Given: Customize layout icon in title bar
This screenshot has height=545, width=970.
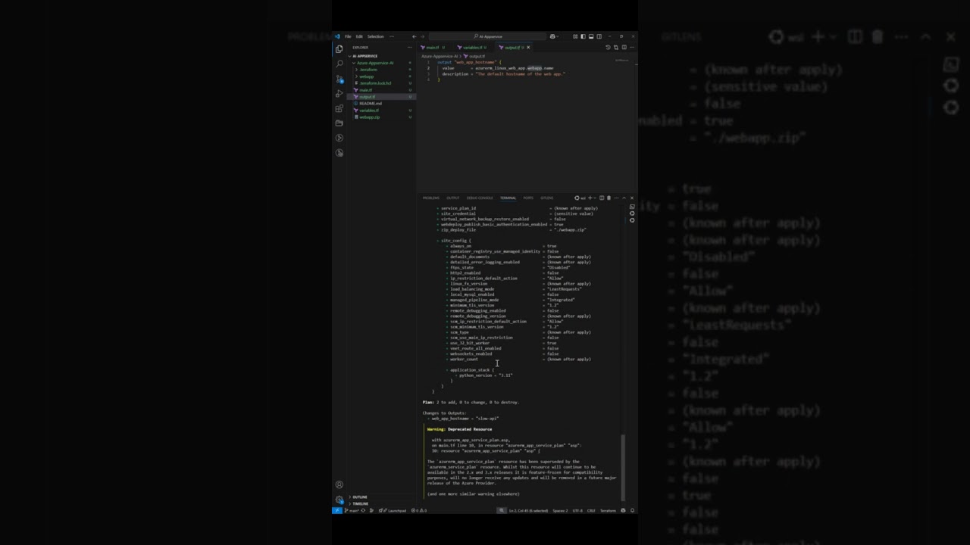Looking at the screenshot, I should [x=575, y=36].
